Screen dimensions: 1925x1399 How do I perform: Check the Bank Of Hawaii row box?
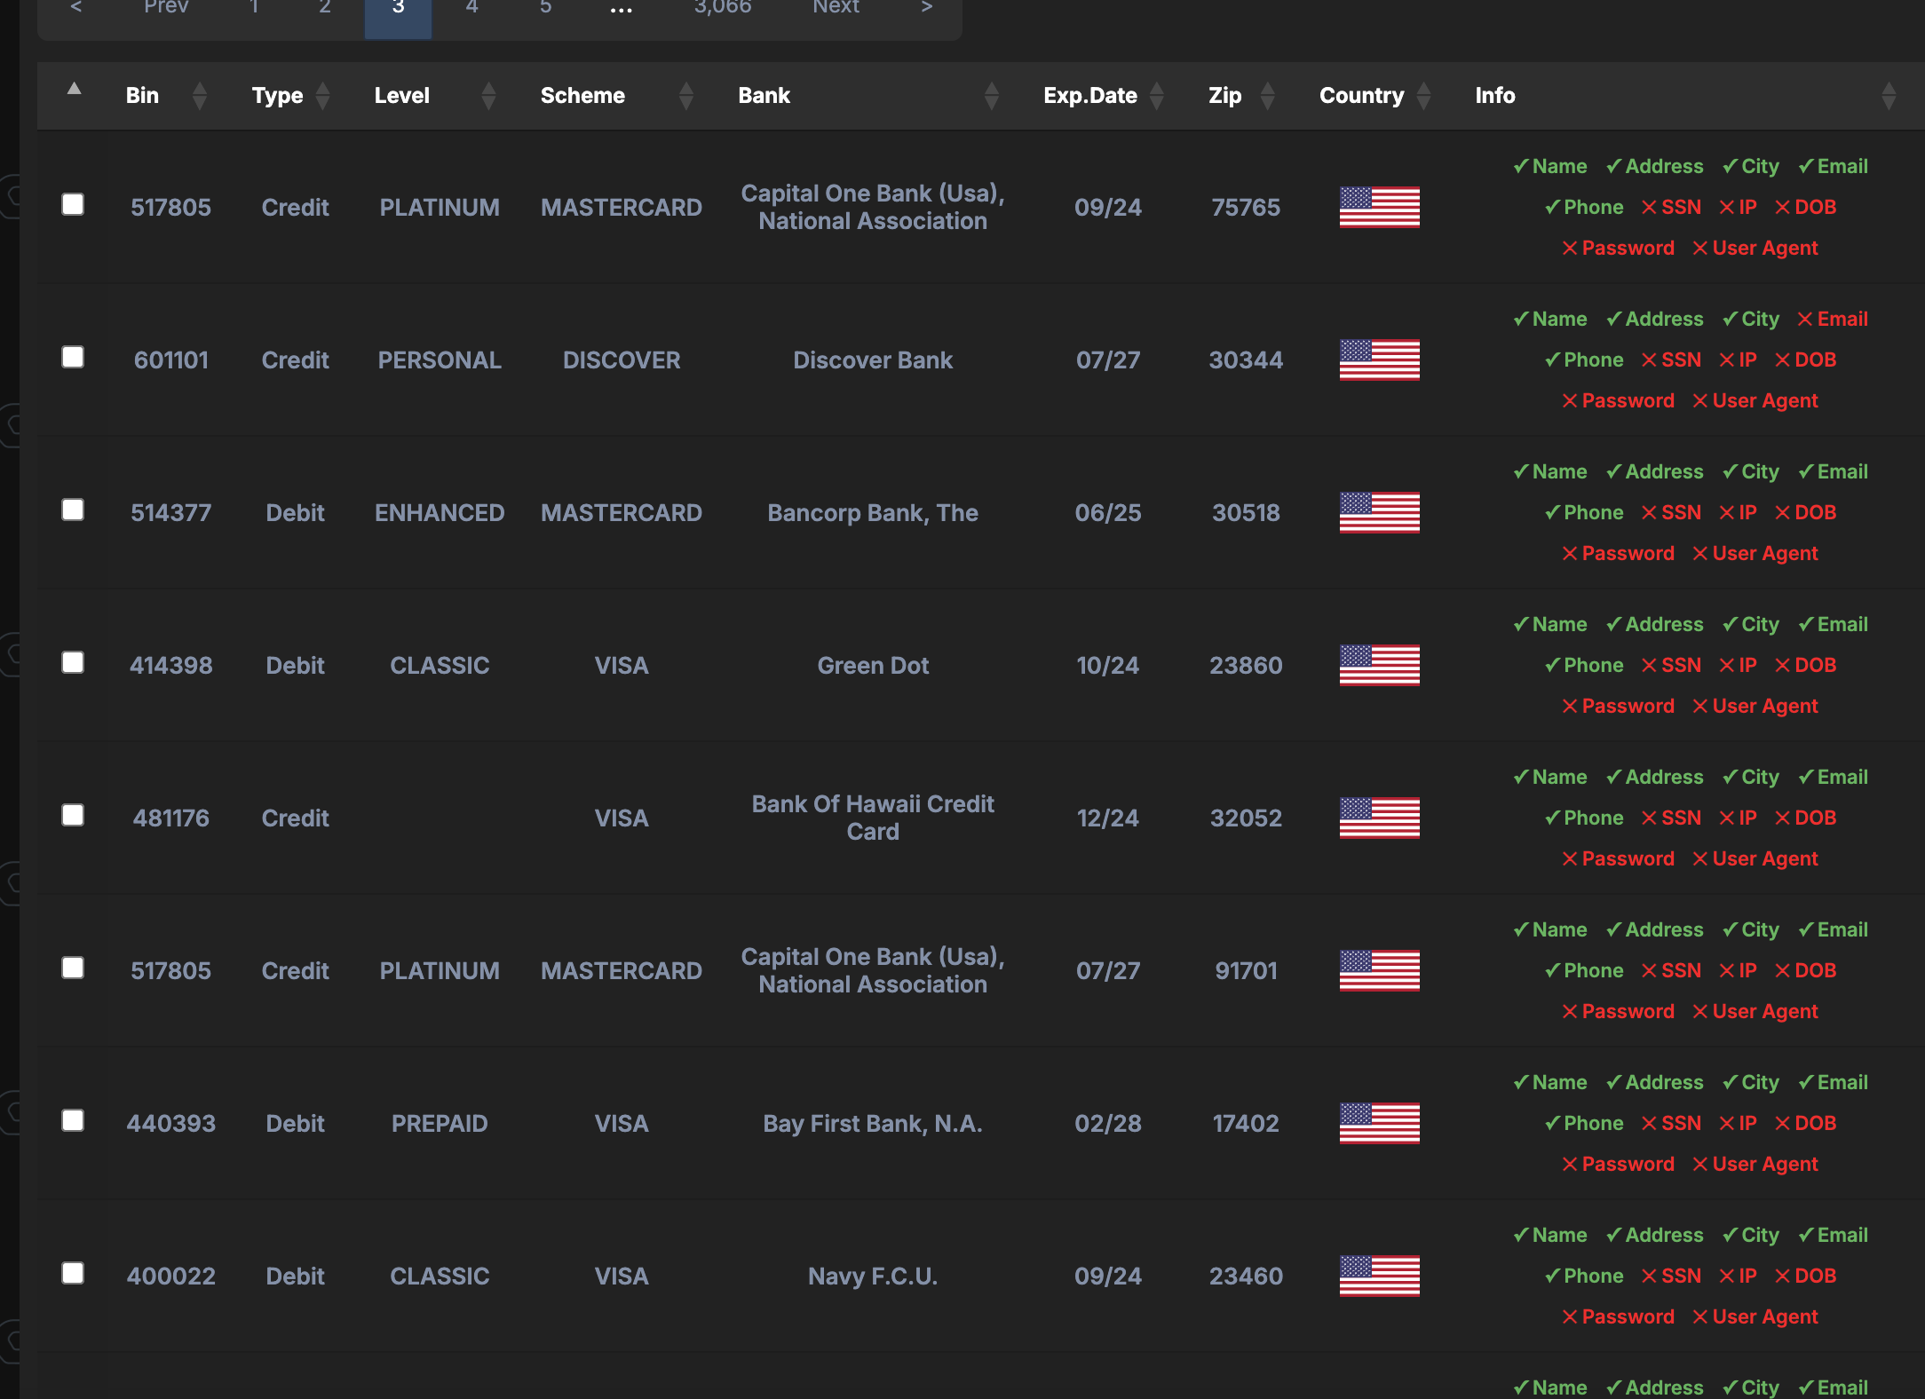[x=73, y=815]
